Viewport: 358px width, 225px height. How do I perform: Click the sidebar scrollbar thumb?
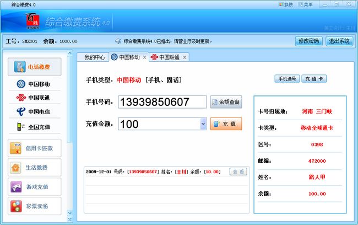point(70,99)
